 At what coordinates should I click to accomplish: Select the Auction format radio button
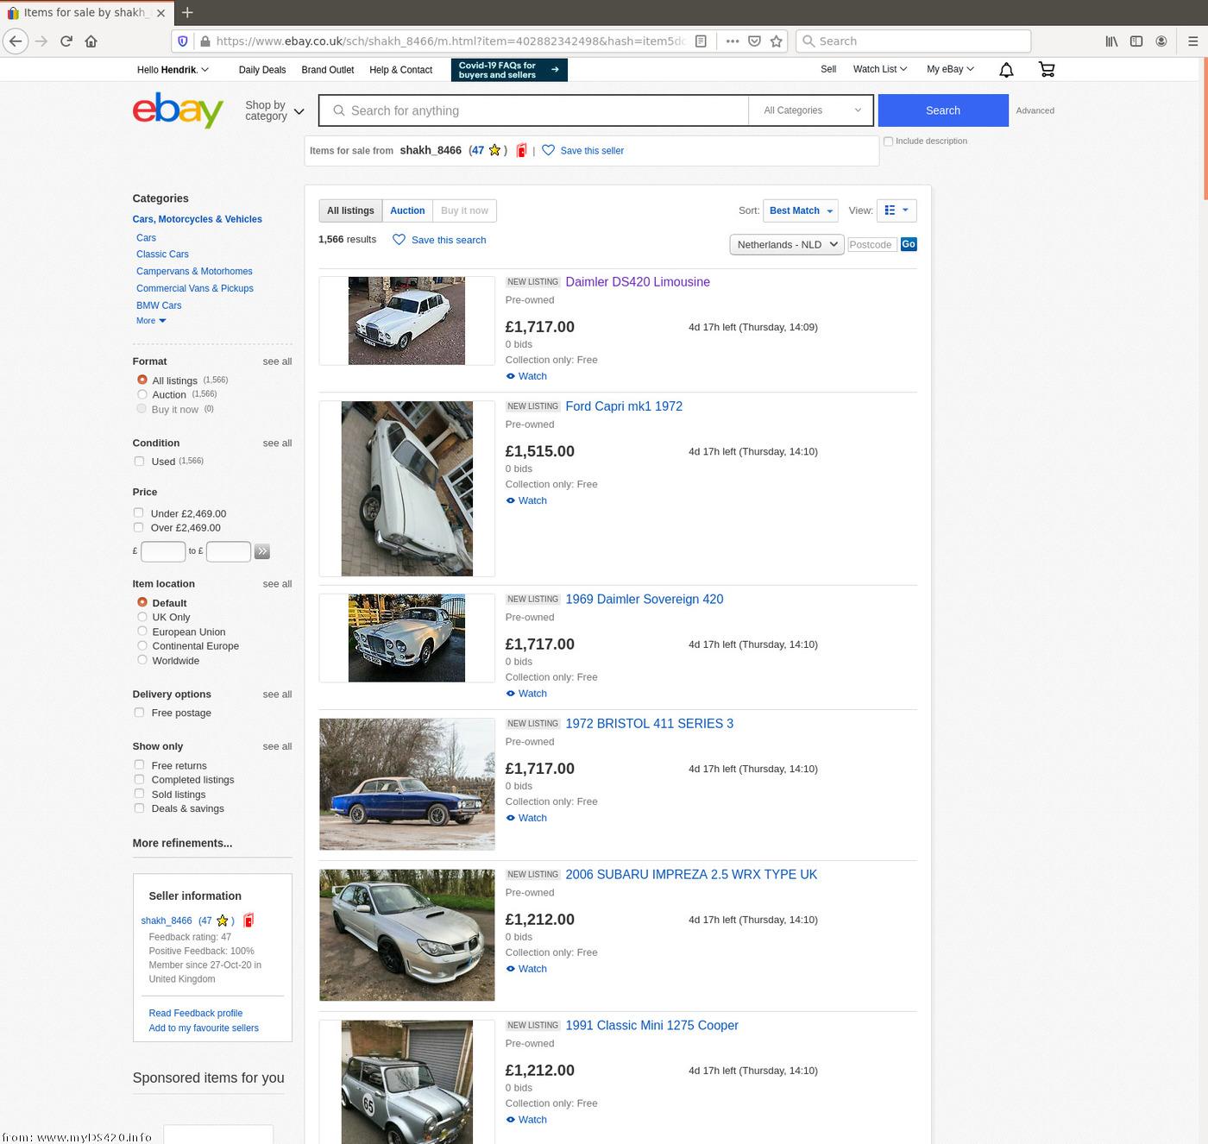(142, 394)
